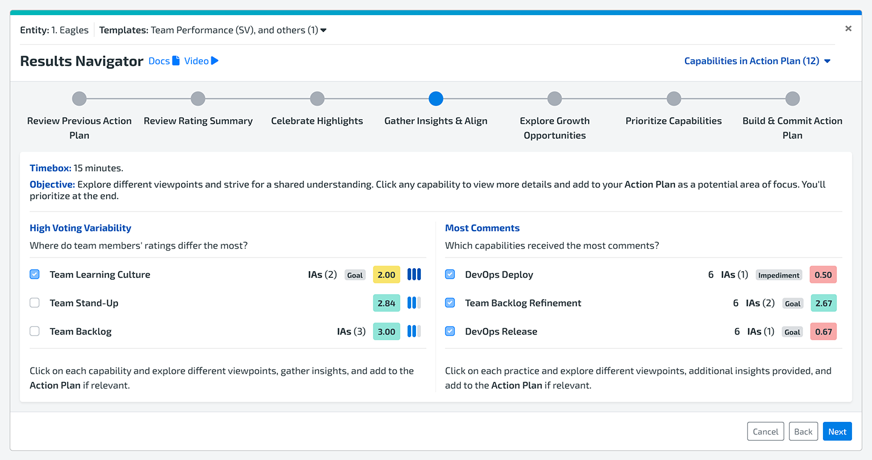
Task: Click Team Backlog variability bars icon
Action: (414, 331)
